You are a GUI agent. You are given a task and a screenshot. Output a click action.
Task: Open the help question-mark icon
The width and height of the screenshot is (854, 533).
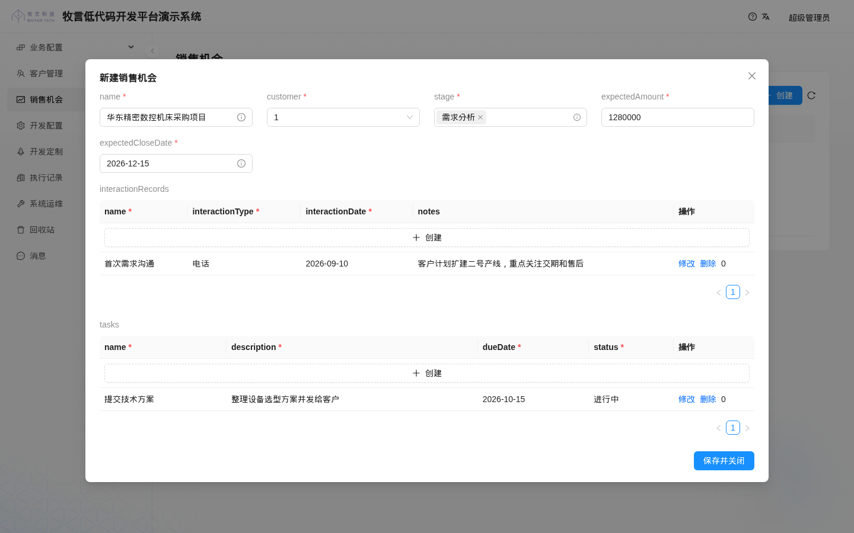753,17
